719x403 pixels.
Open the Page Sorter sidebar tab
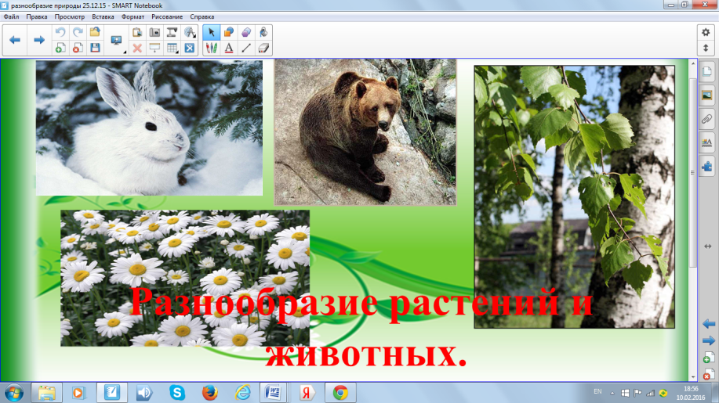pyautogui.click(x=706, y=72)
